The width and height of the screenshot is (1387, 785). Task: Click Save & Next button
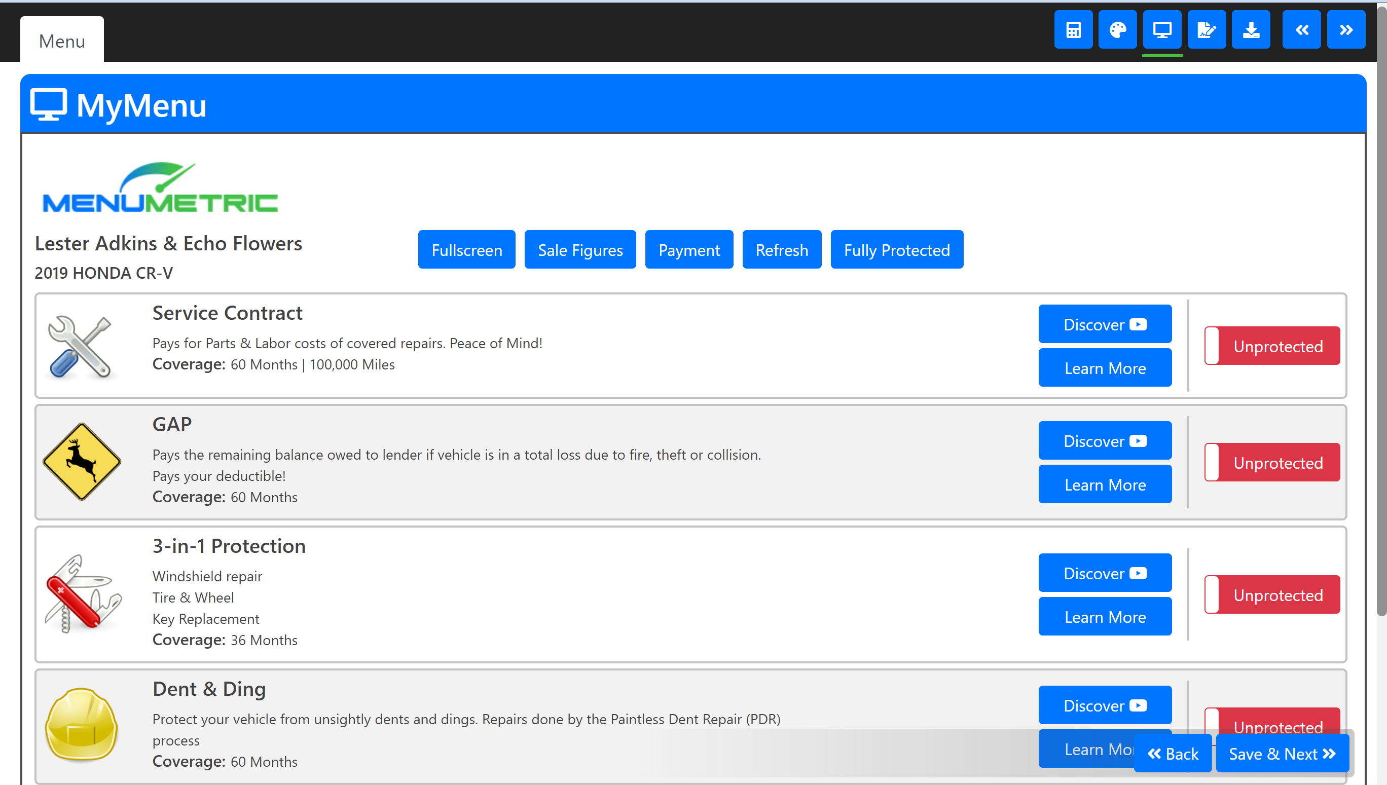pyautogui.click(x=1283, y=753)
